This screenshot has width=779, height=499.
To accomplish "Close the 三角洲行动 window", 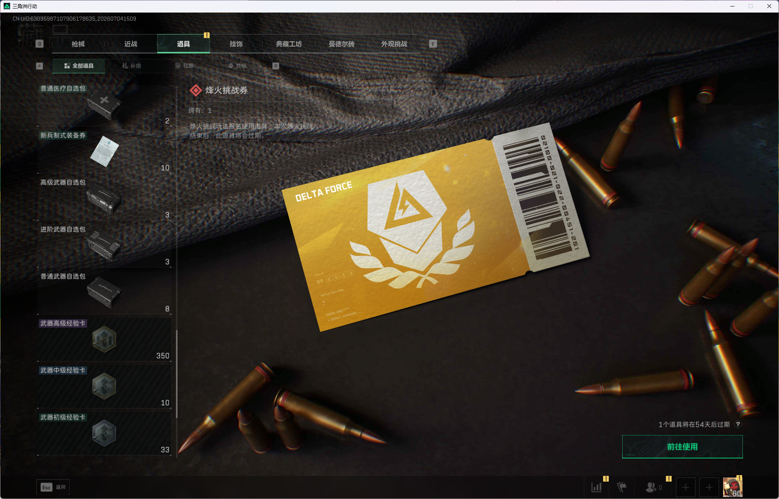I will pos(769,6).
